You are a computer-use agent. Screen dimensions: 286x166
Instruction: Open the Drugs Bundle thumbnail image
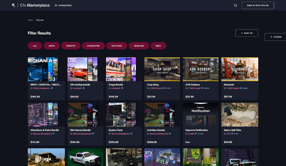tap(121, 69)
